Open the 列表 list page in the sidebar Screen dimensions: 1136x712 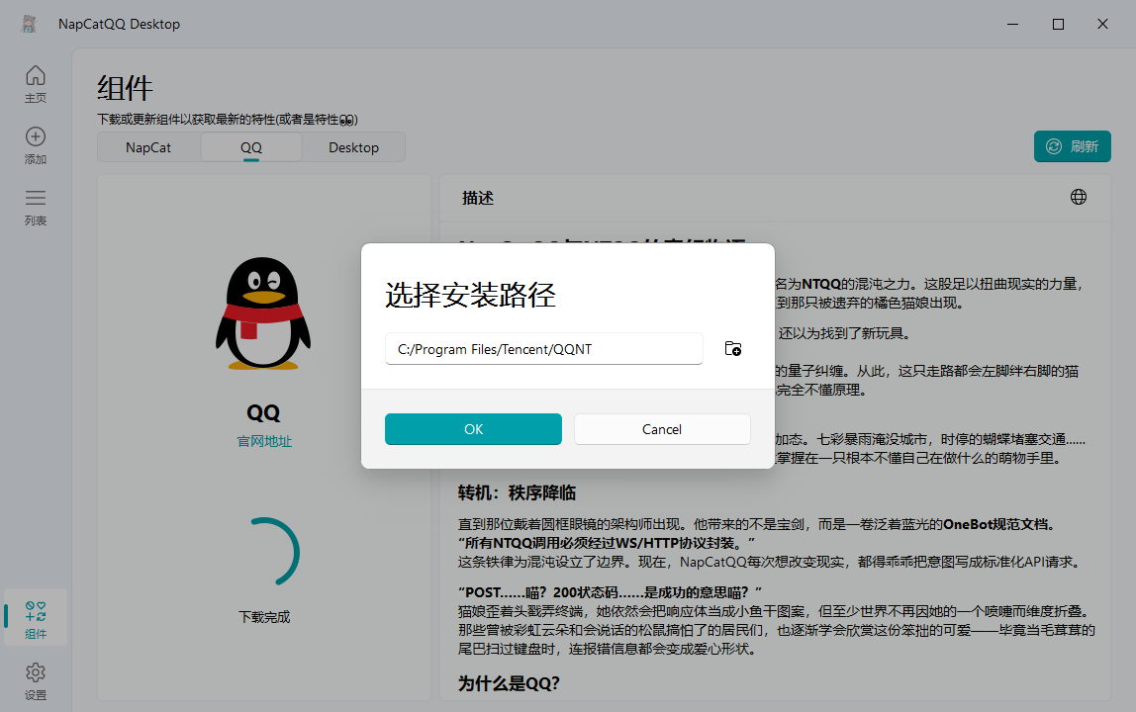pos(36,207)
